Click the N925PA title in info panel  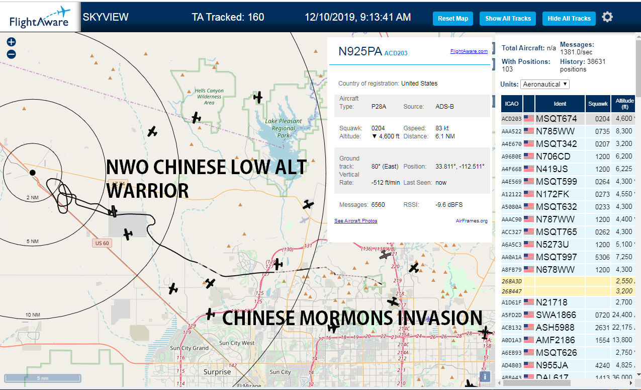click(360, 51)
